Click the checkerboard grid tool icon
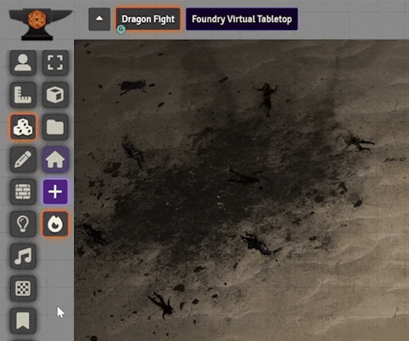 (23, 289)
